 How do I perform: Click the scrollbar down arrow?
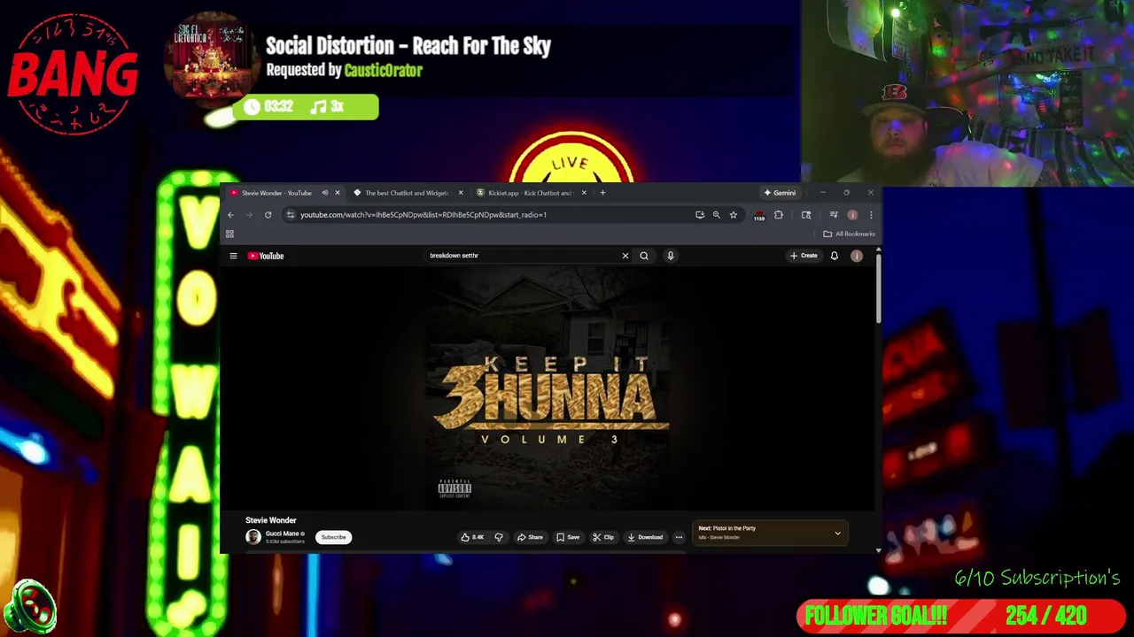[x=878, y=550]
